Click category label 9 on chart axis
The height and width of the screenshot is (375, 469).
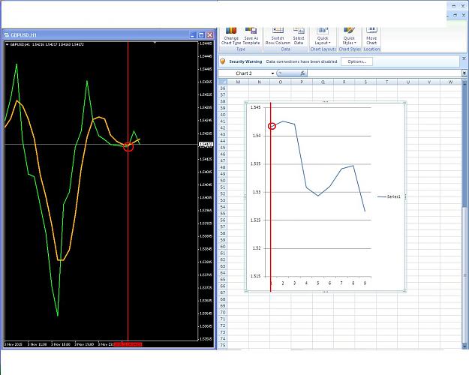pos(365,283)
